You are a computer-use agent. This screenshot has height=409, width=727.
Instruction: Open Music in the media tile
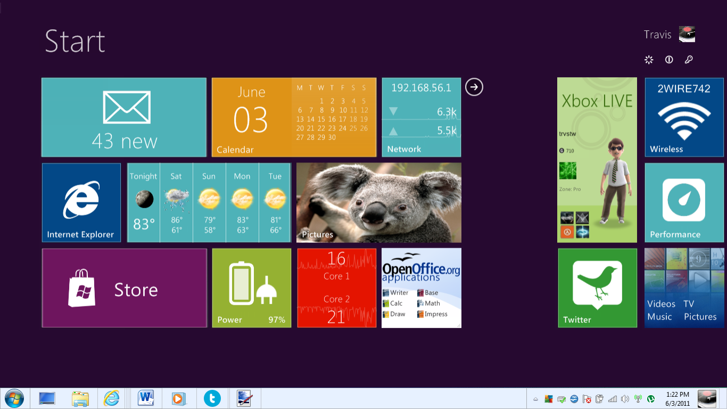click(x=659, y=316)
